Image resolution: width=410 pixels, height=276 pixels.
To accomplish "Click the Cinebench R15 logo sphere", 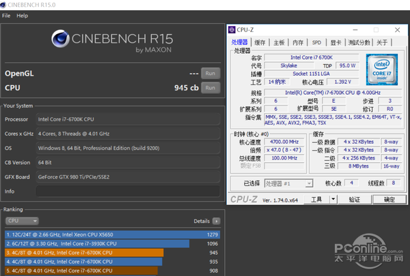I will coord(60,39).
